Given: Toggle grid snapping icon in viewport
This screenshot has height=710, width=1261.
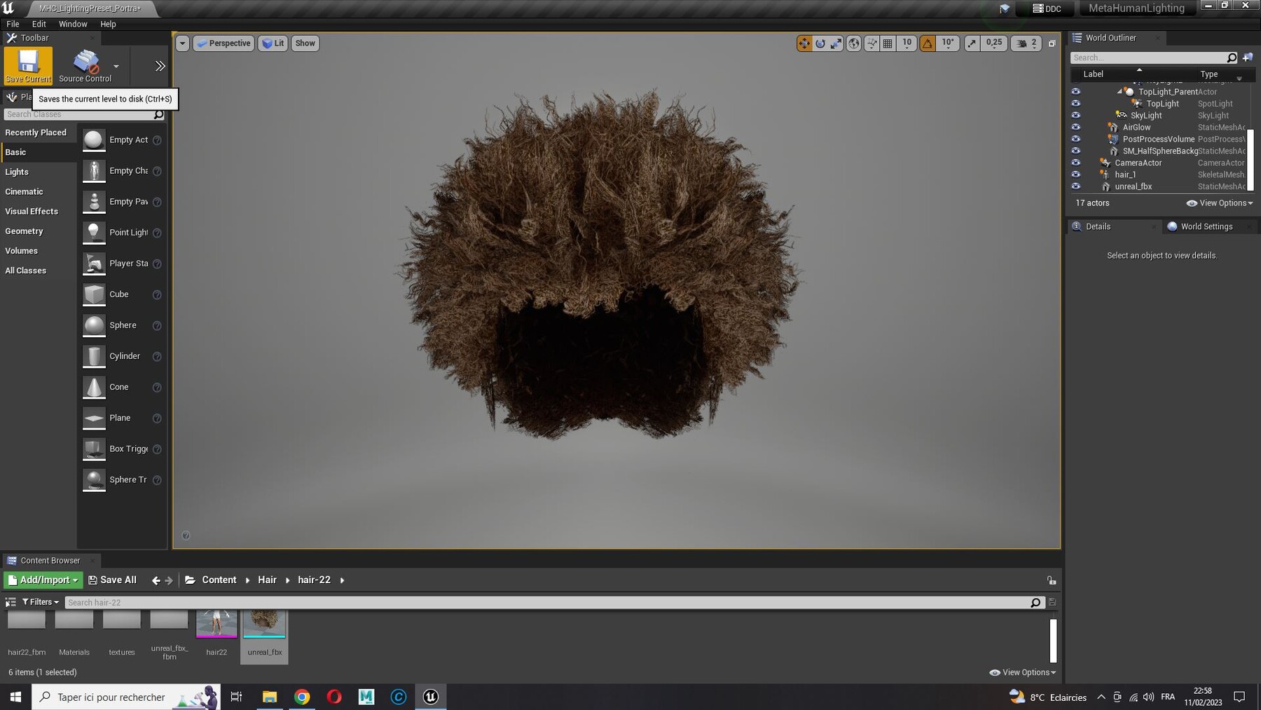Looking at the screenshot, I should [888, 43].
